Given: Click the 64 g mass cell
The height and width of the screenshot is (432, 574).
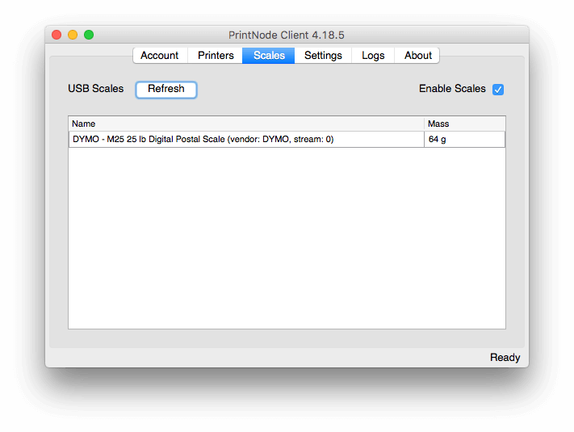Looking at the screenshot, I should click(464, 139).
